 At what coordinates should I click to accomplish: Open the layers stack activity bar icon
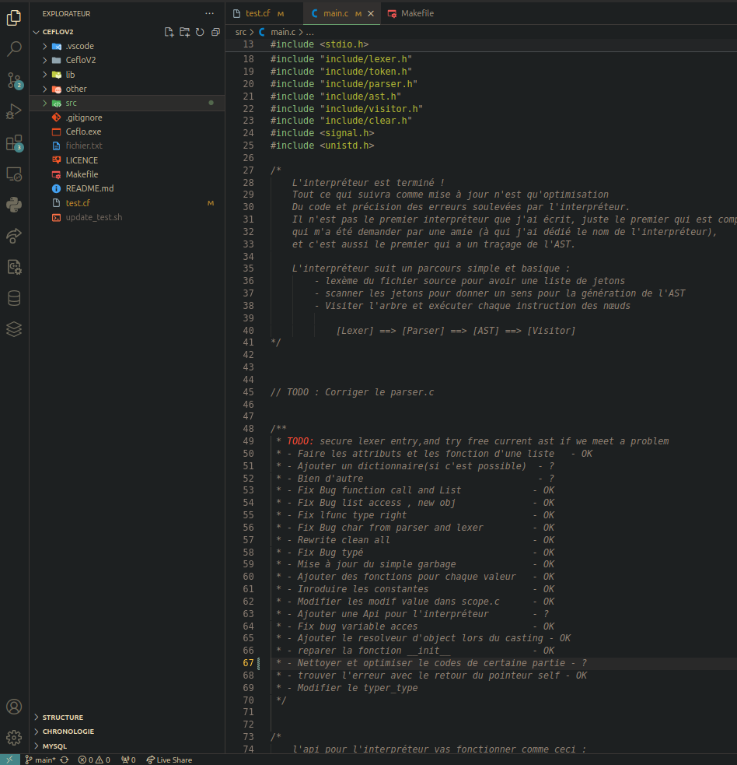click(x=14, y=329)
